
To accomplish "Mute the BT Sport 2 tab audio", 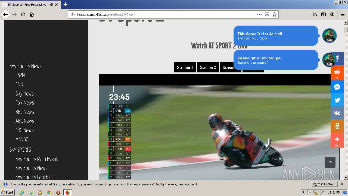I will coord(51,5).
